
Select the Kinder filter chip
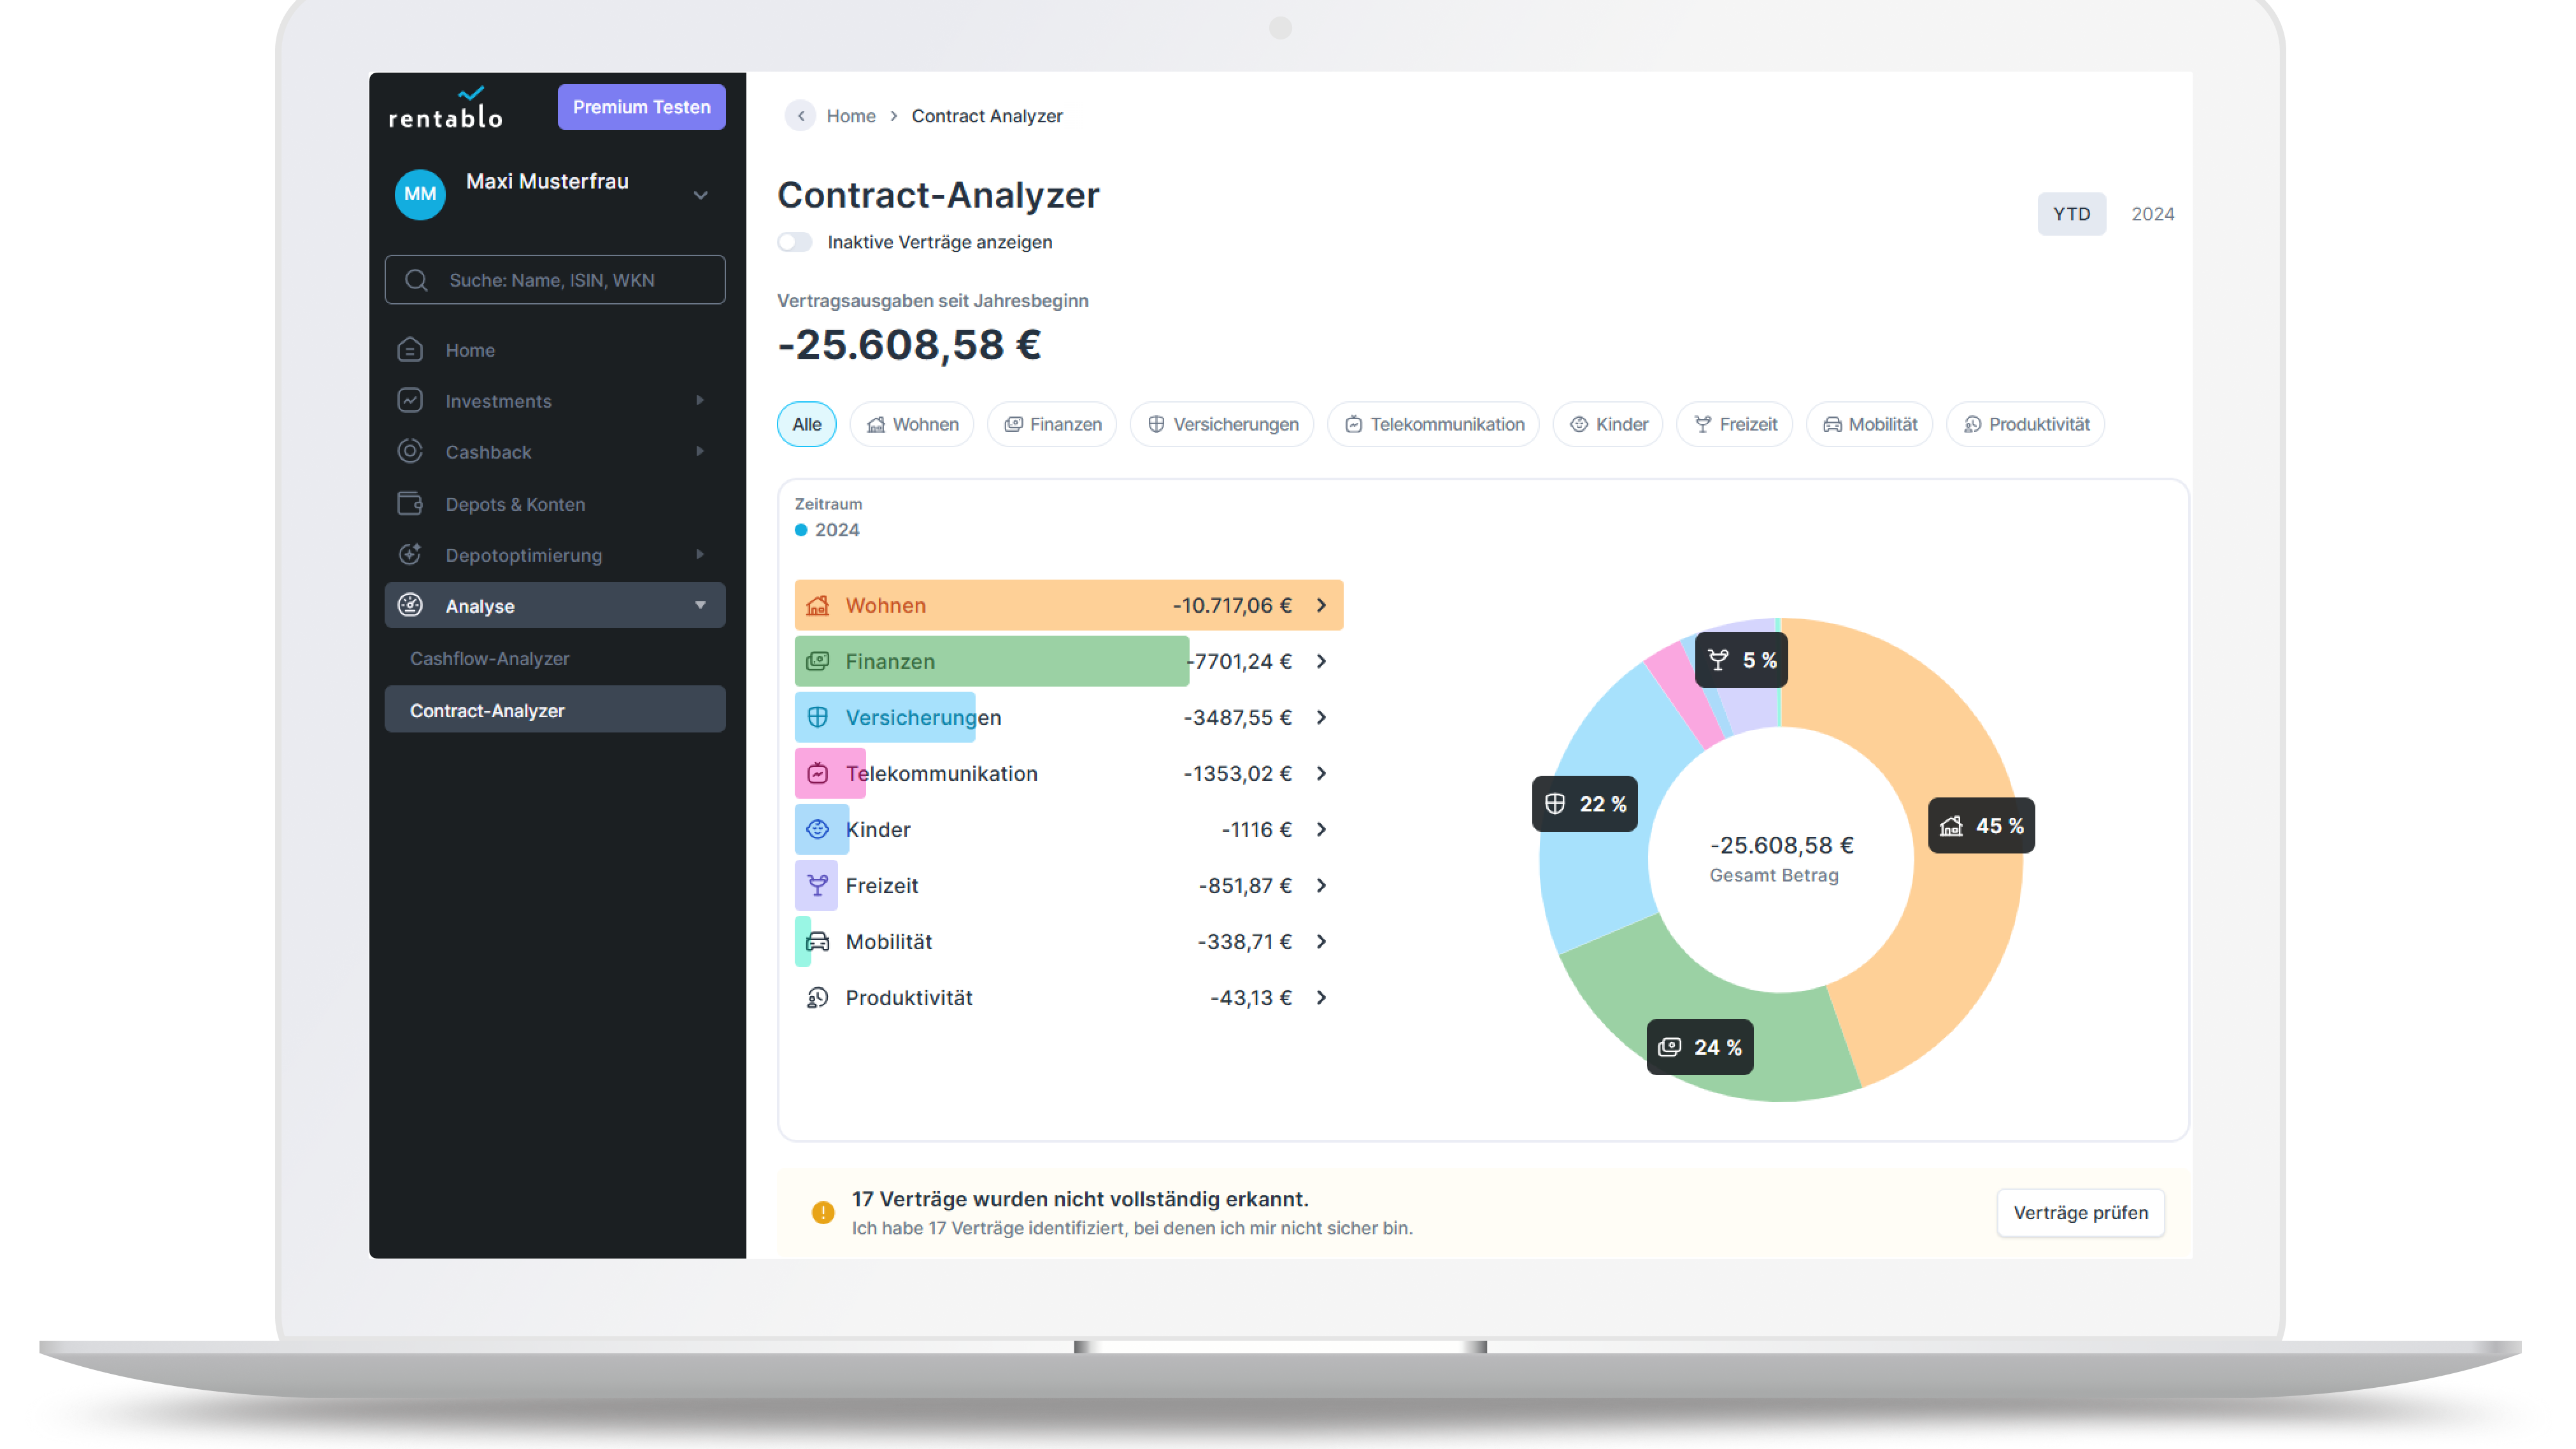(x=1608, y=425)
